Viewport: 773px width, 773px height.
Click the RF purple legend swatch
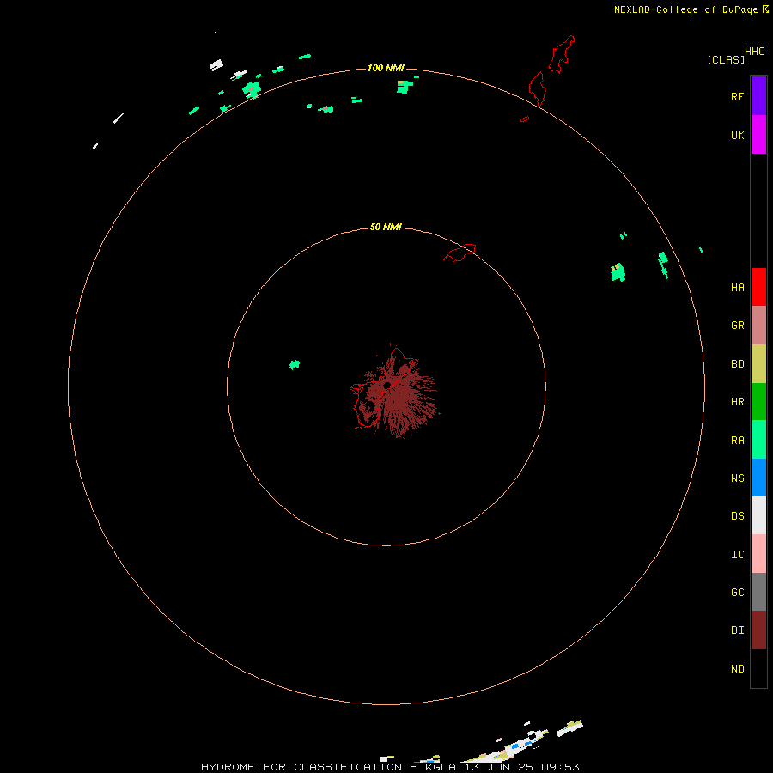pos(758,96)
